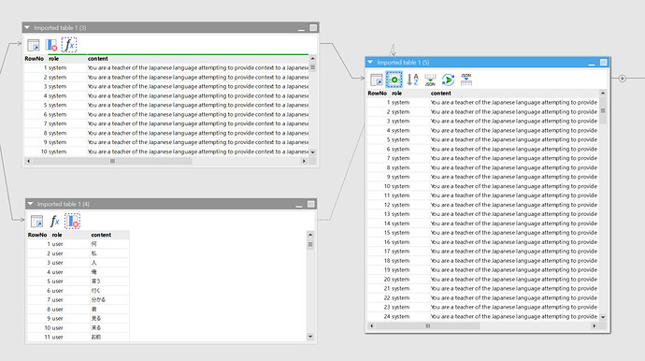The width and height of the screenshot is (645, 361).
Task: Select row 12 content cell in table (5)
Action: (514, 205)
